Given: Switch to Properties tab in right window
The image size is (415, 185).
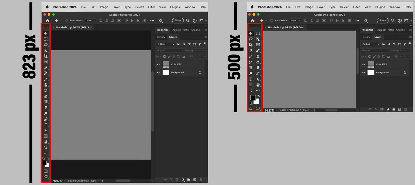Looking at the screenshot, I should 368,30.
